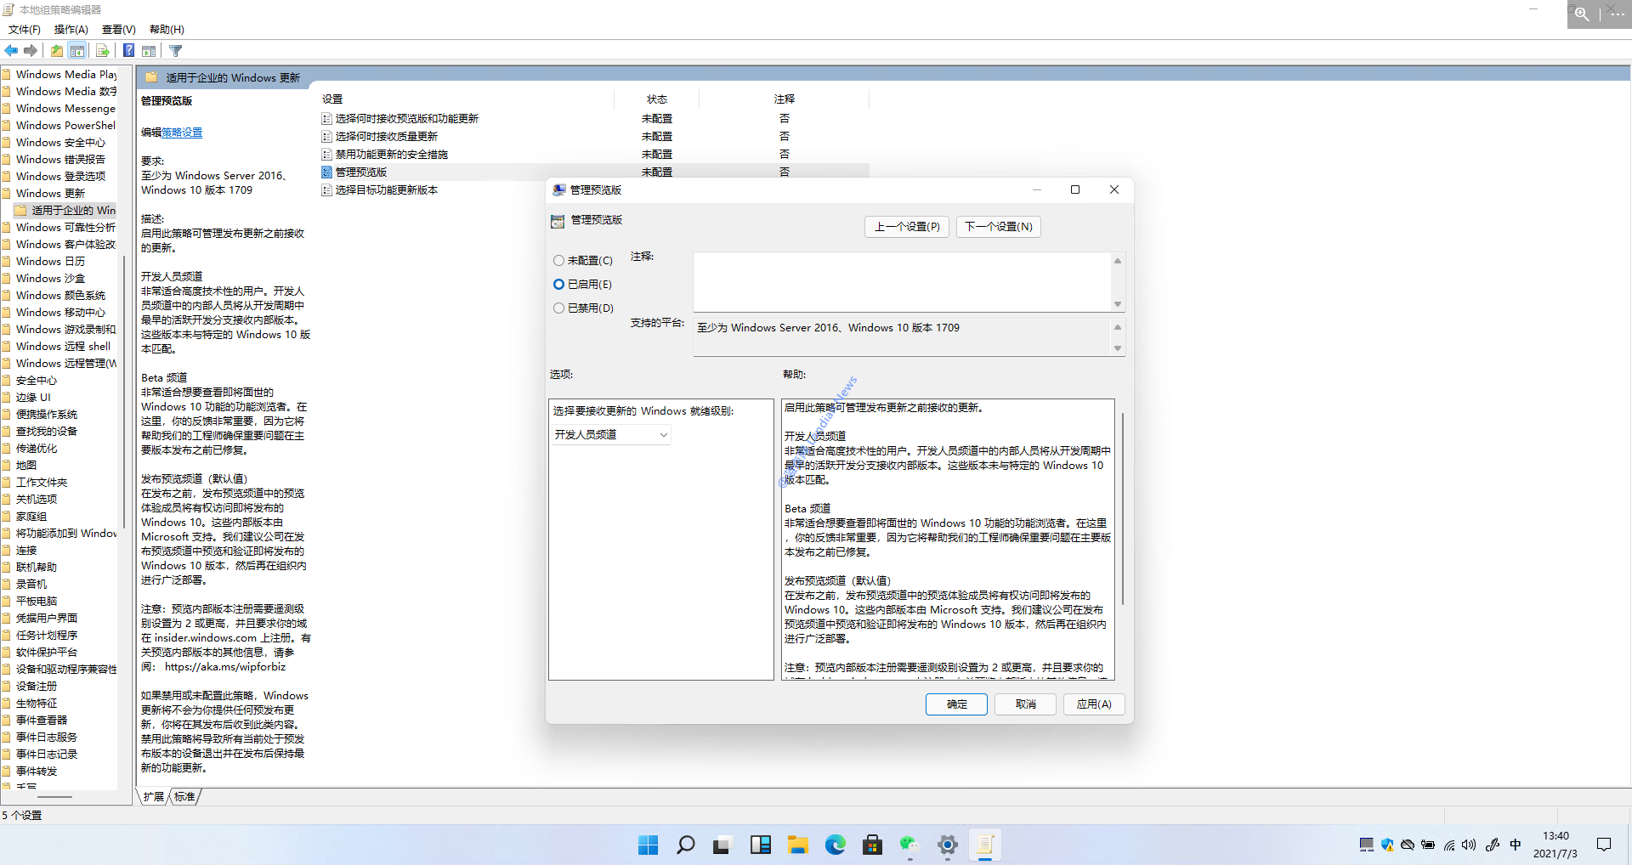Image resolution: width=1632 pixels, height=865 pixels.
Task: Confirm with the 确定 button
Action: 956,704
